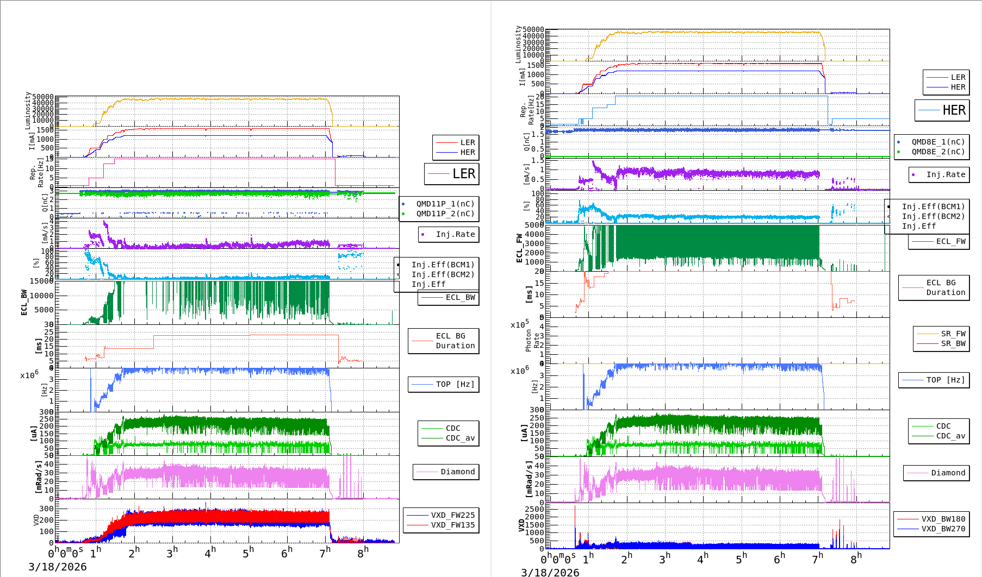Select SR_BW legend entry

pos(953,343)
